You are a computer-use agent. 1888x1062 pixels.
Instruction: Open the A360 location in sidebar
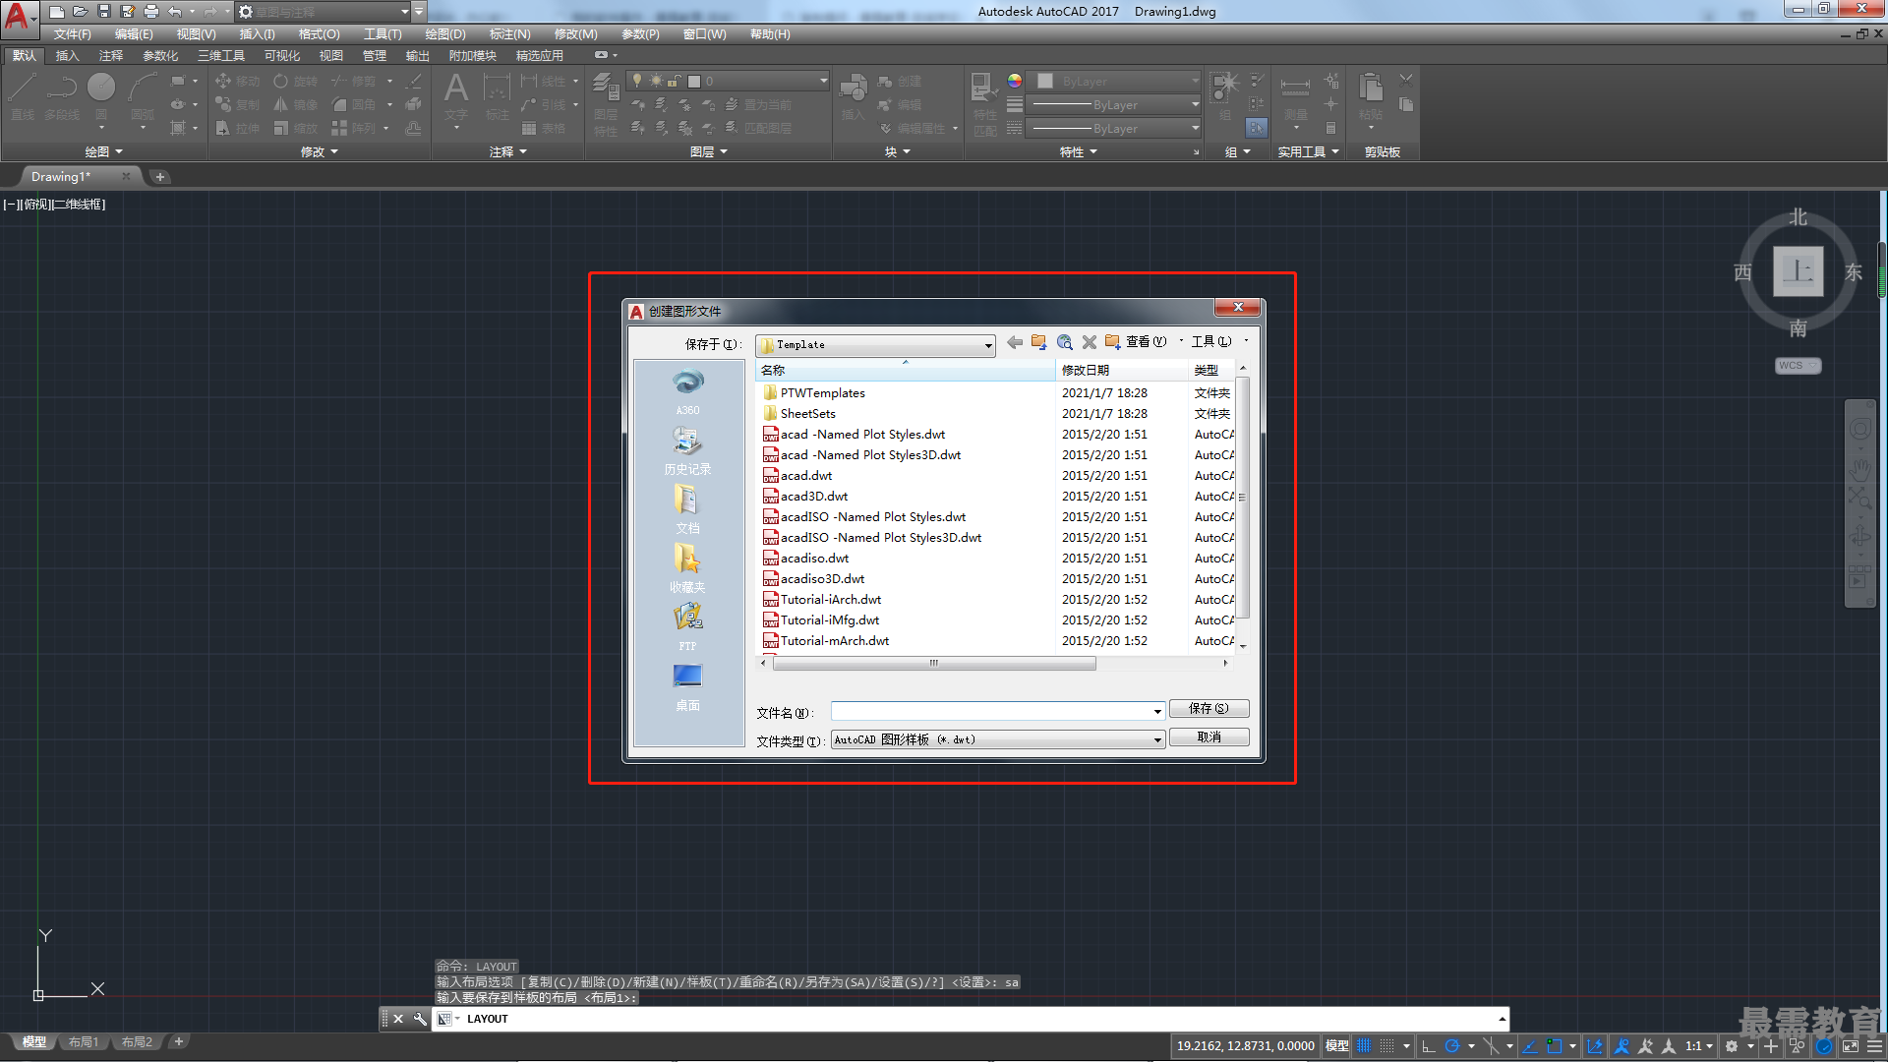click(688, 391)
